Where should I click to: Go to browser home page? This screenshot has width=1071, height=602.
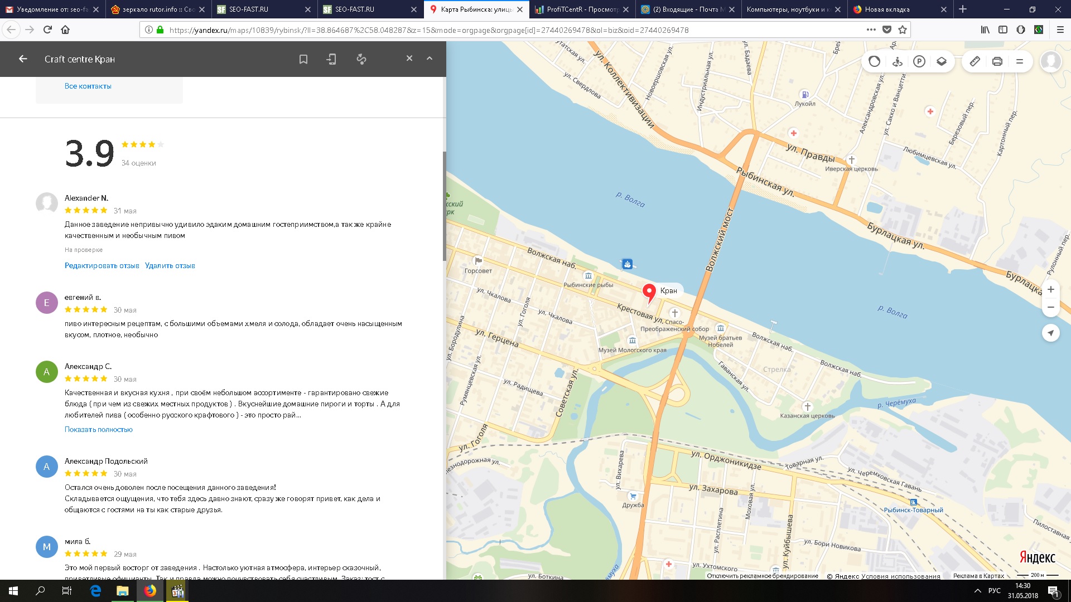(x=65, y=30)
